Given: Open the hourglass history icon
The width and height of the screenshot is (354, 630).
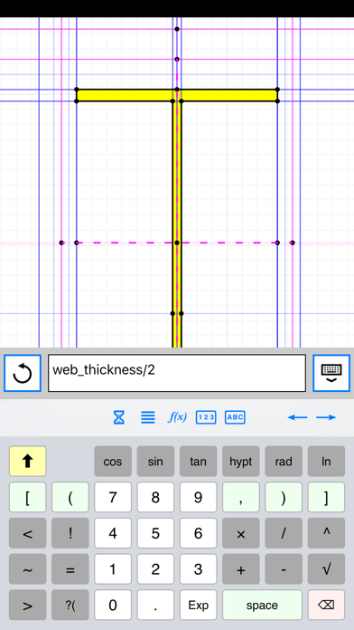Looking at the screenshot, I should [118, 417].
